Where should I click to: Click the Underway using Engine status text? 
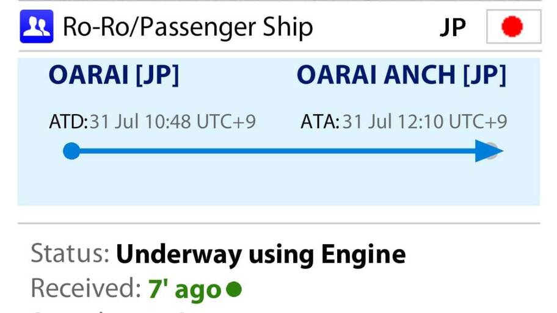pyautogui.click(x=261, y=254)
